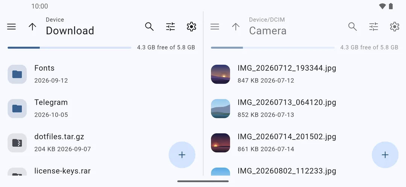Go up one level from Download folder

coord(32,27)
